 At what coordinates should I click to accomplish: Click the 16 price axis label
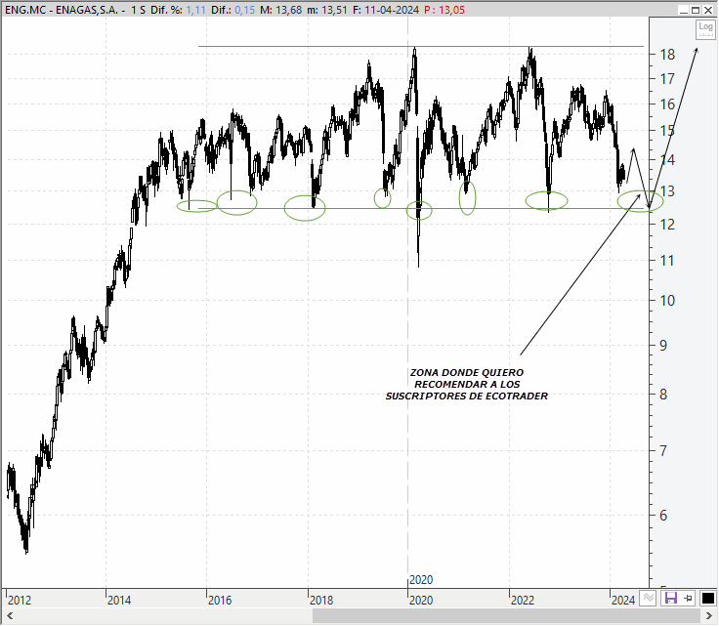(x=667, y=104)
